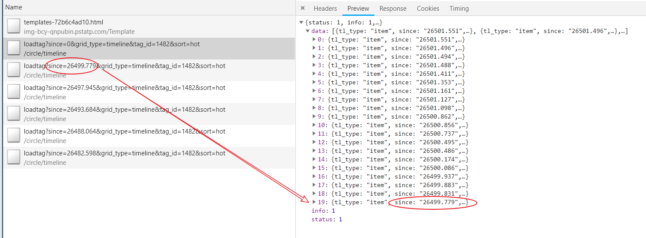
Task: Show the Timing tab
Action: (459, 8)
